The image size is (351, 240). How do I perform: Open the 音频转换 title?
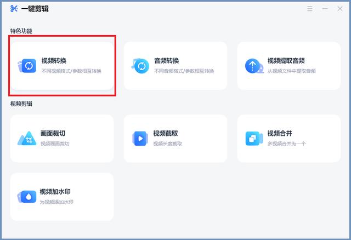point(167,61)
